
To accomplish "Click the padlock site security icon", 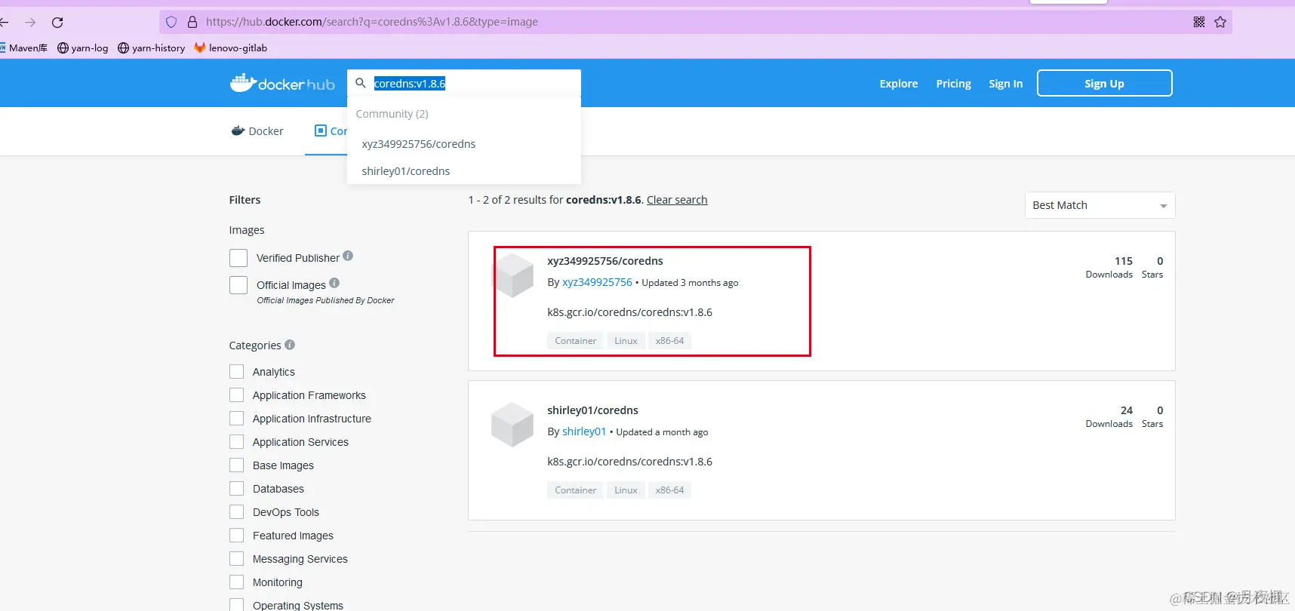I will [192, 22].
